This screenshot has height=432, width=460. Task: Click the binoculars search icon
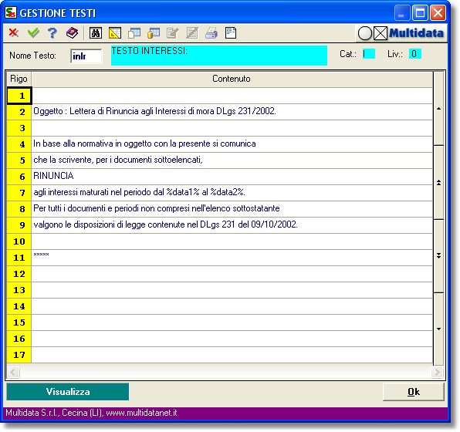[x=96, y=33]
